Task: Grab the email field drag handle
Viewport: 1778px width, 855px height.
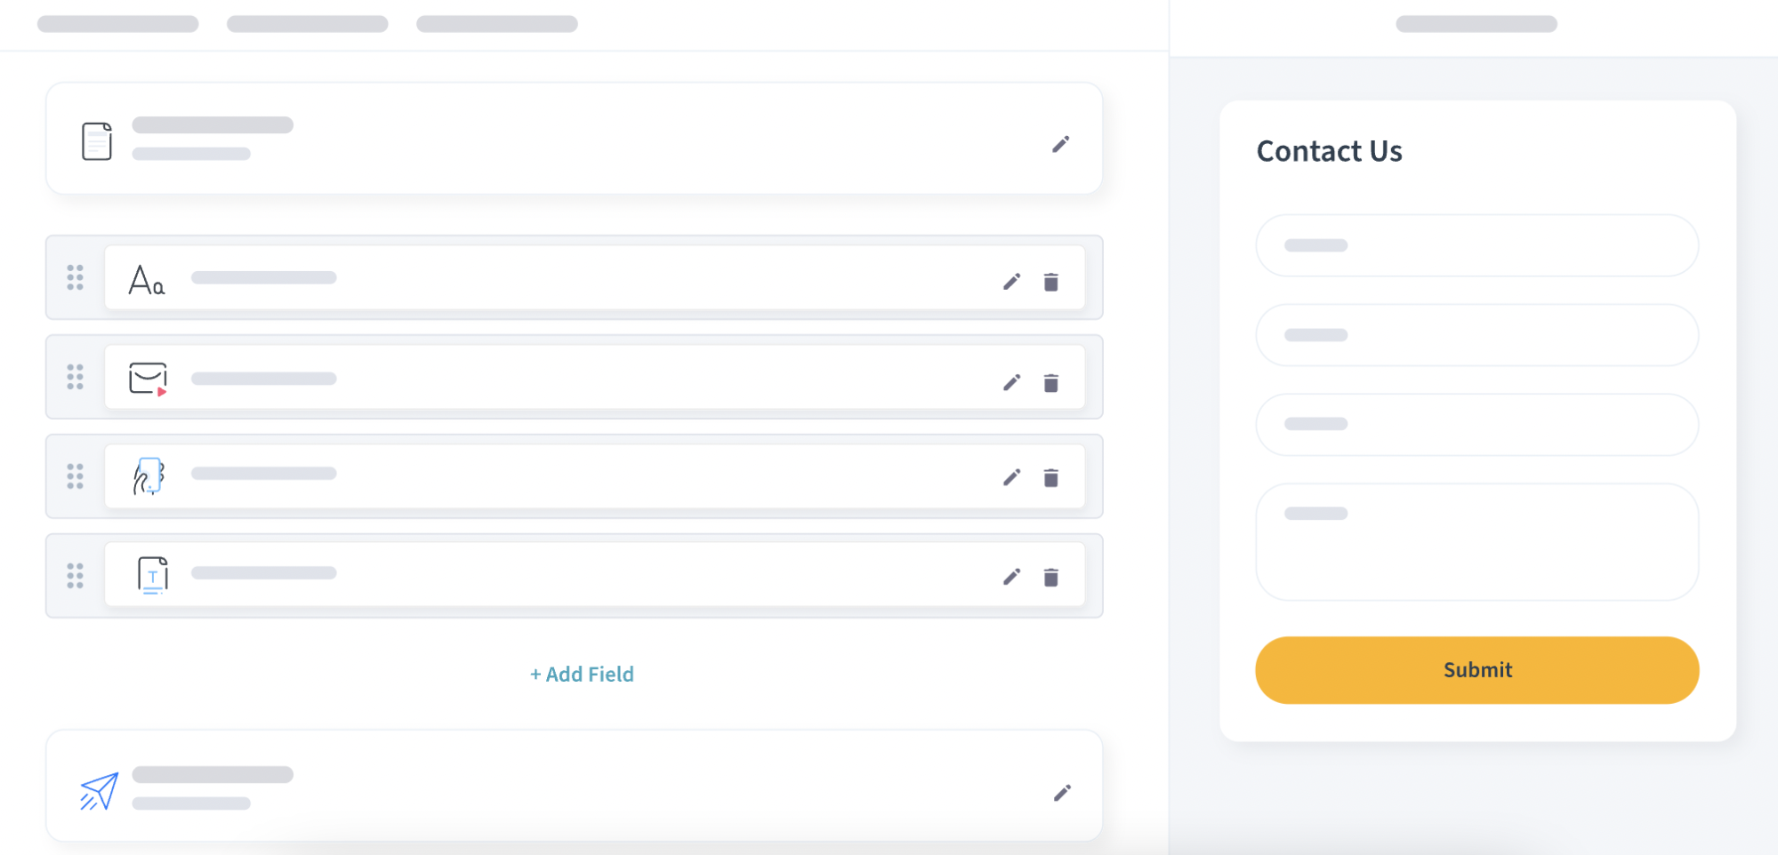Action: [x=75, y=378]
